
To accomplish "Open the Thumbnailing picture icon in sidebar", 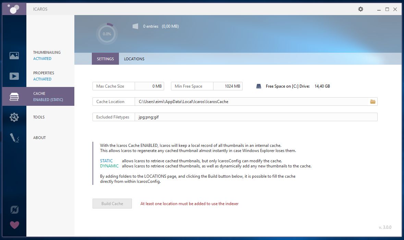I will point(14,55).
